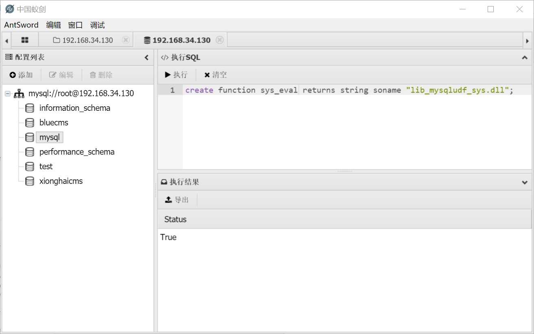Viewport: 534px width, 334px height.
Task: Clear the SQL editor with 清空
Action: coord(216,75)
